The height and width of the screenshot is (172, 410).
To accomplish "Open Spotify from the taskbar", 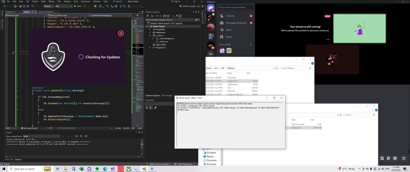I will click(97, 169).
